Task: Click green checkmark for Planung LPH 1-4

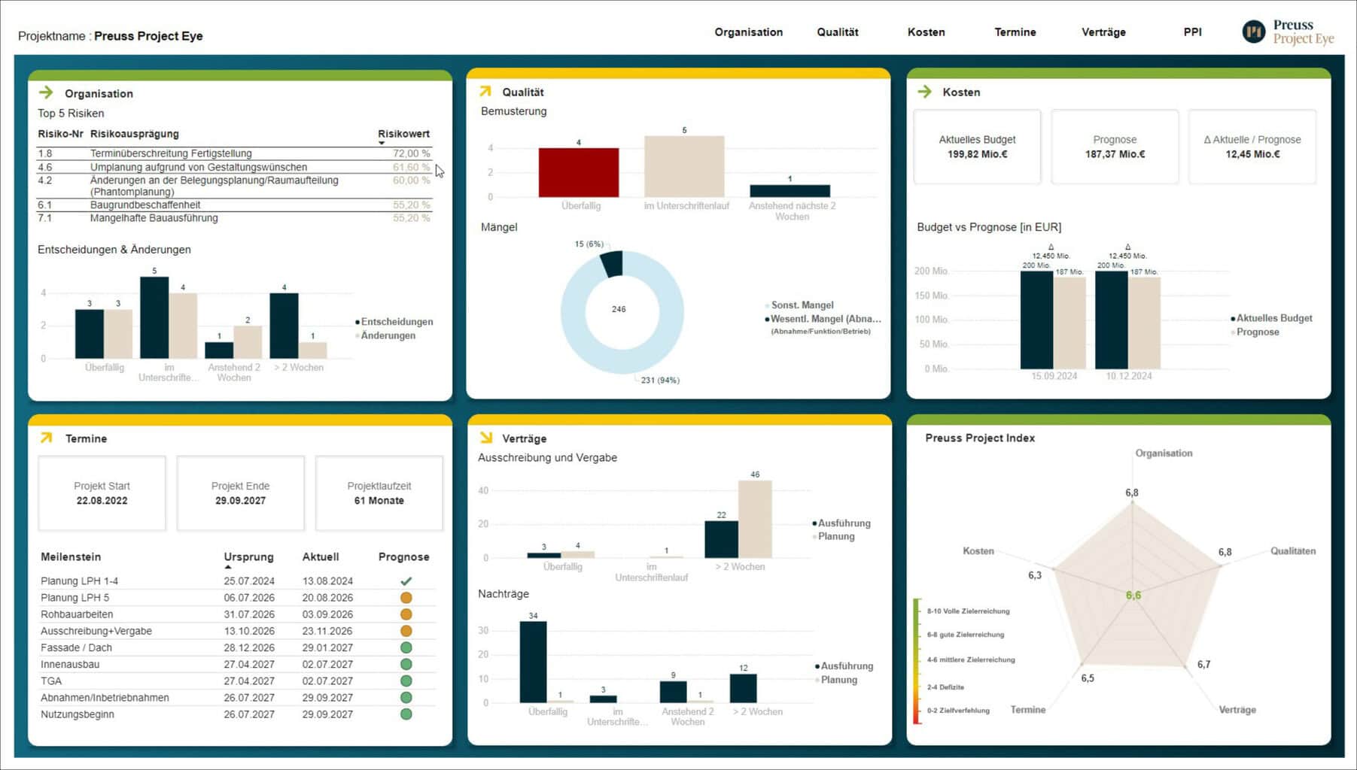Action: tap(406, 581)
